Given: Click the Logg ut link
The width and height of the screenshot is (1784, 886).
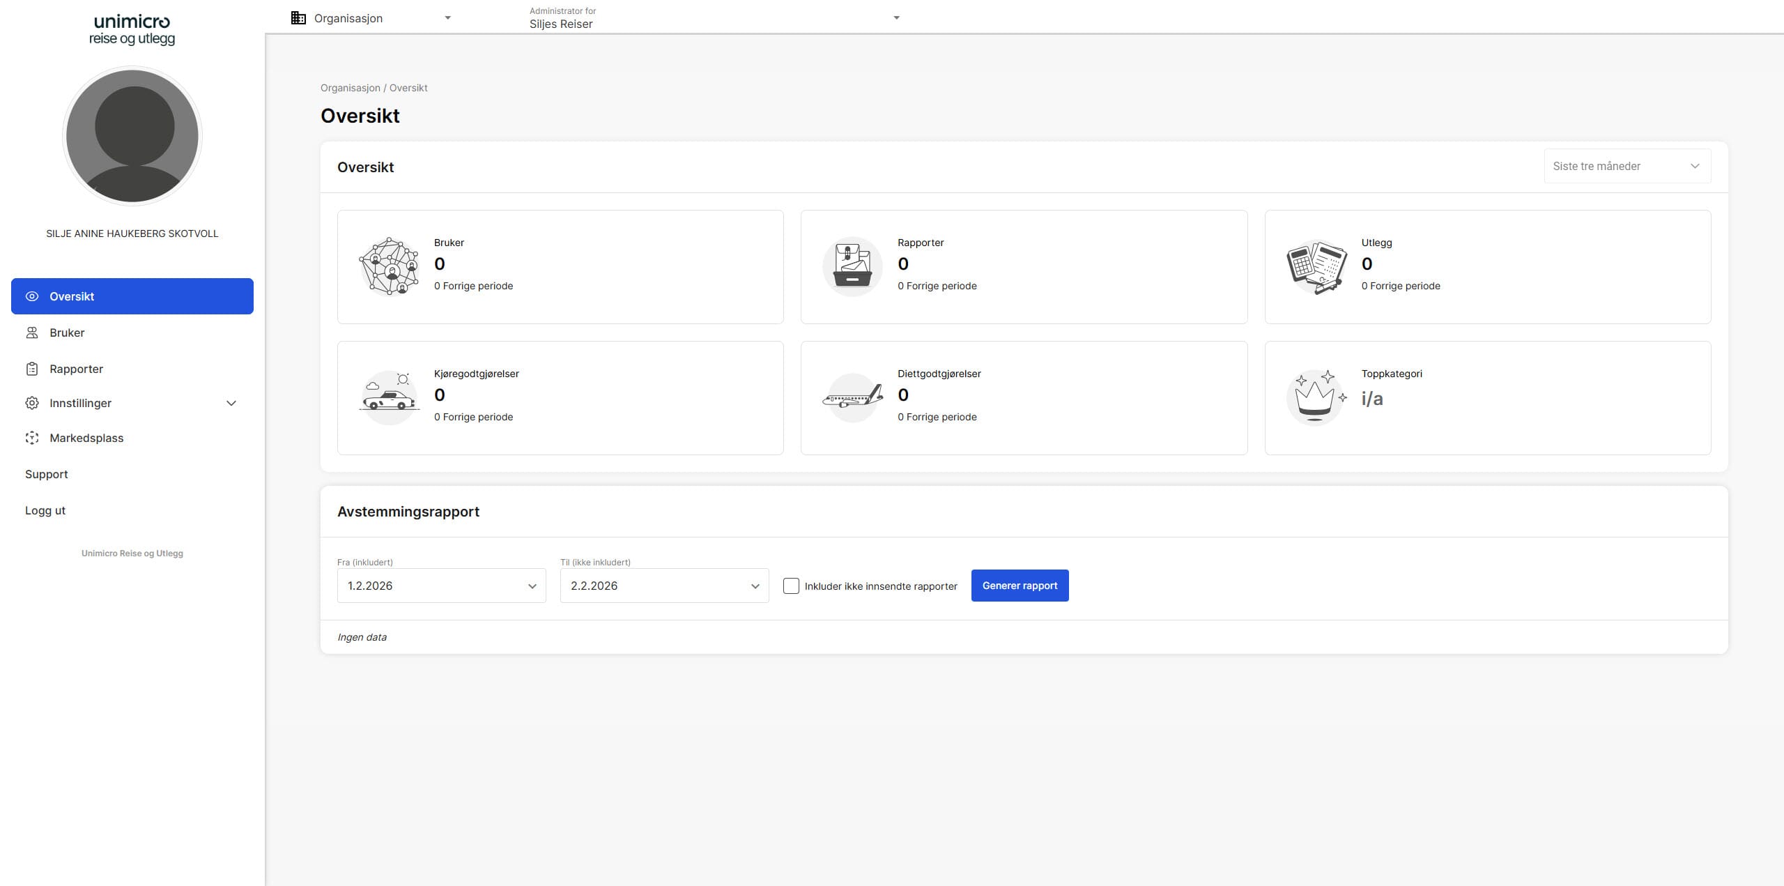Looking at the screenshot, I should (45, 510).
